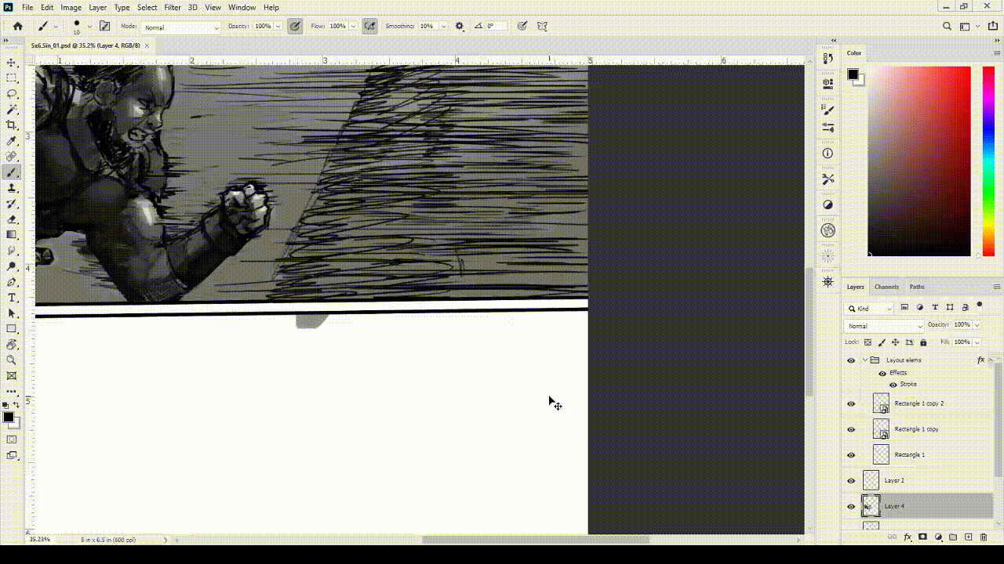Screen dimensions: 1004x564
Task: Open layer blend mode Normal dropdown
Action: pos(885,326)
